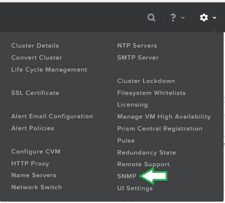Open SNMP settings
This screenshot has height=203, width=225.
pyautogui.click(x=127, y=176)
